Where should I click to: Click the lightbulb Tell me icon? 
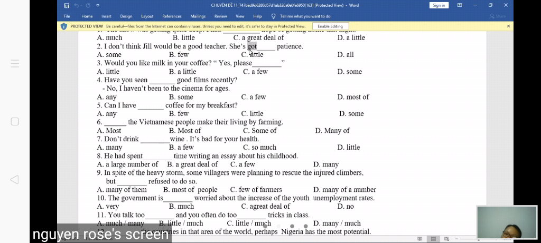pos(274,16)
